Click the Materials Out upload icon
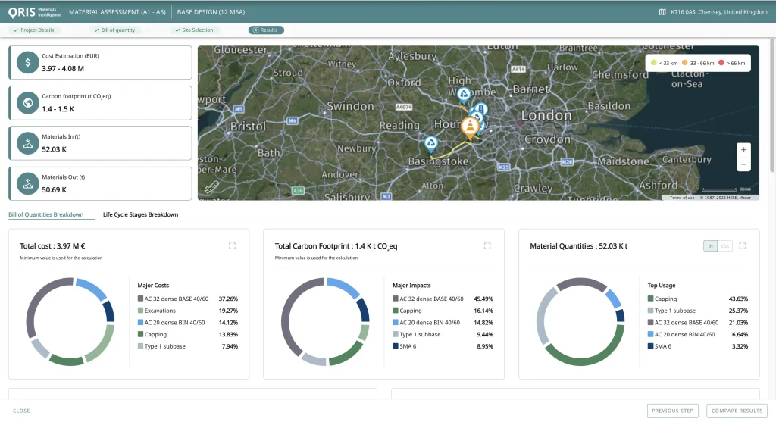 click(x=28, y=183)
